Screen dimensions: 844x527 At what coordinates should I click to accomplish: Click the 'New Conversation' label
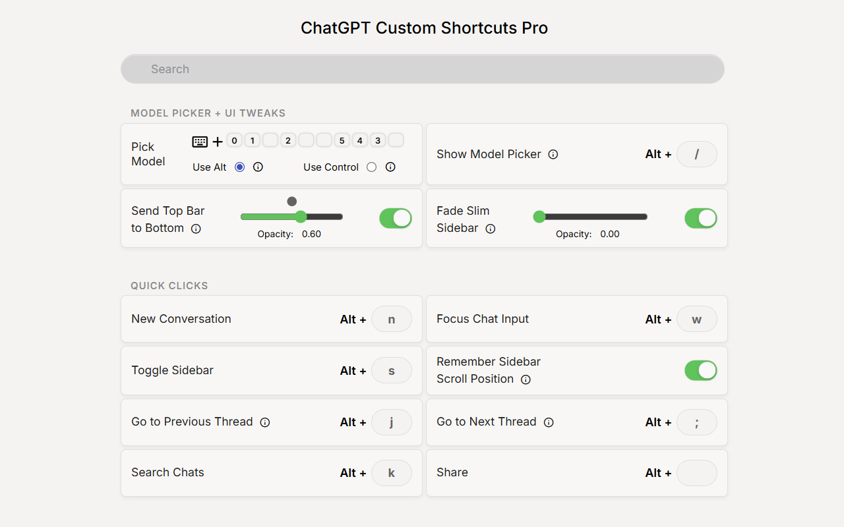pos(181,319)
